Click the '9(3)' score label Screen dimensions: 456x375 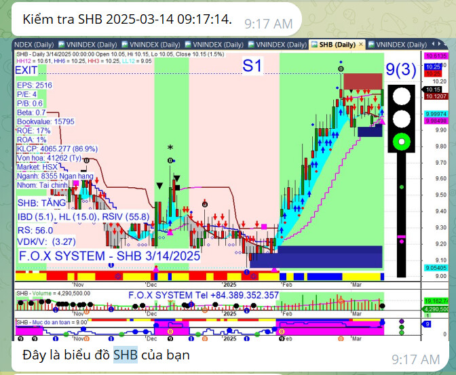[x=401, y=69]
